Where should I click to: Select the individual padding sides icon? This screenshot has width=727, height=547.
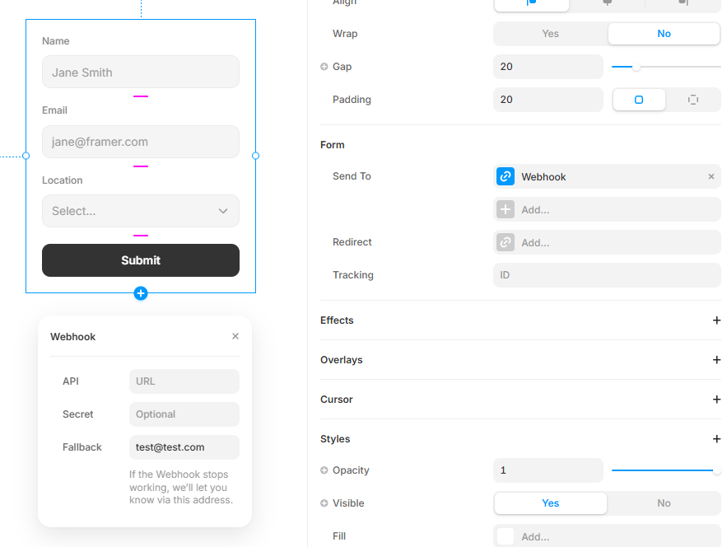click(x=692, y=99)
